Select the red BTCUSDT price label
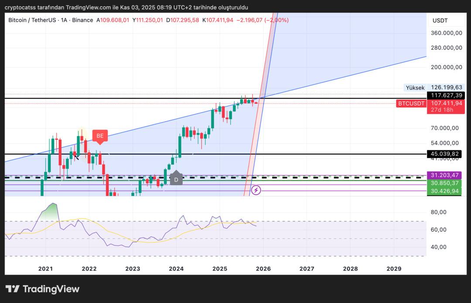 click(410, 103)
